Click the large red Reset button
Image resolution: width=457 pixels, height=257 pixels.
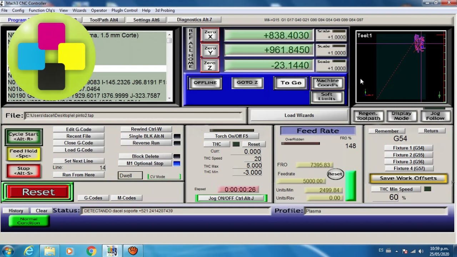[x=38, y=192]
